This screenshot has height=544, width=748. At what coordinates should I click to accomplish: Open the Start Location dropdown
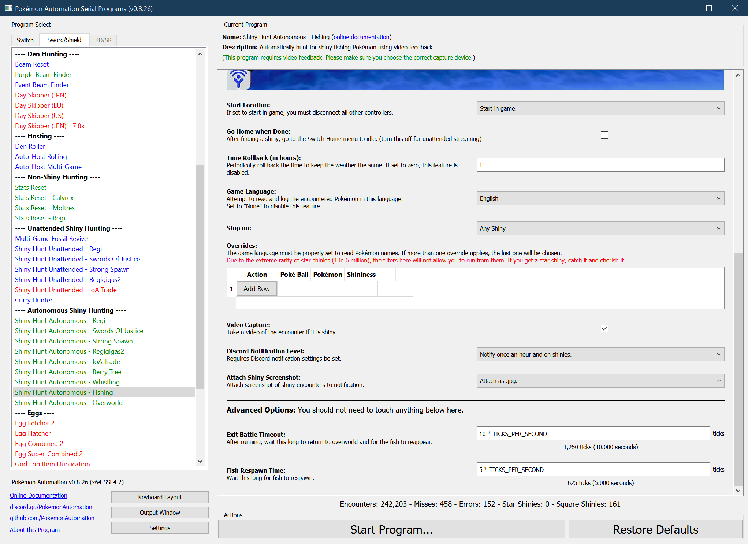click(600, 108)
